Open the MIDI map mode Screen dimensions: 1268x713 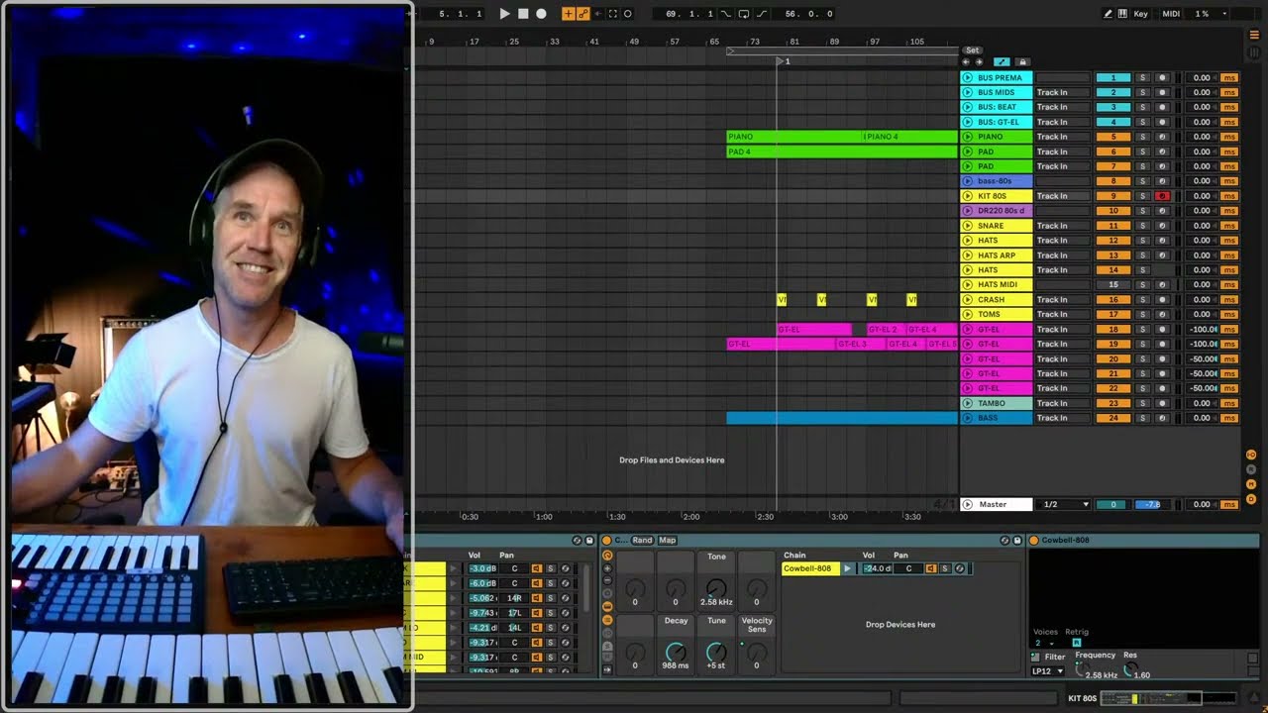coord(1171,14)
